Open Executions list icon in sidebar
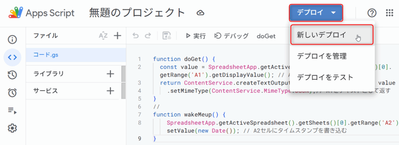Screen dimensions: 399x145 coord(12,110)
